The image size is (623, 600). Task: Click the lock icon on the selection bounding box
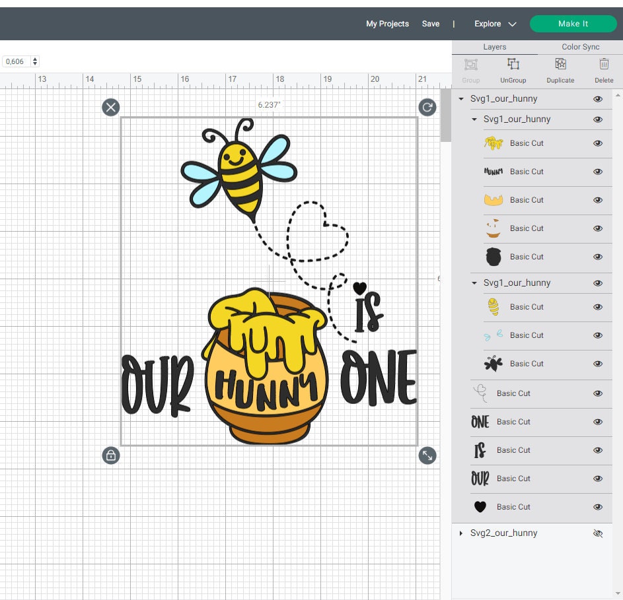click(110, 455)
